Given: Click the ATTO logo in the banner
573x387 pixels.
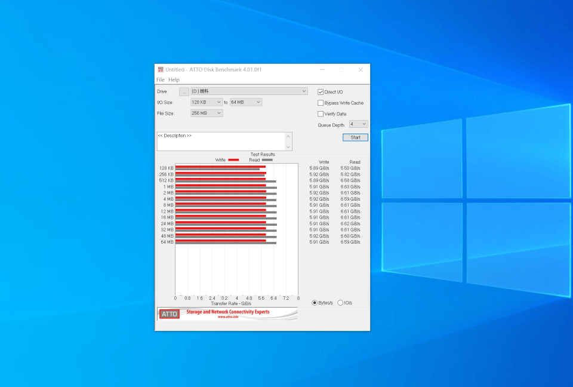Looking at the screenshot, I should tap(170, 314).
